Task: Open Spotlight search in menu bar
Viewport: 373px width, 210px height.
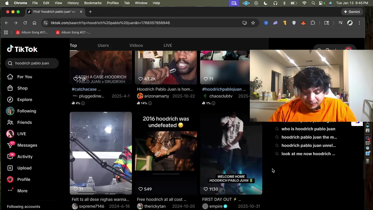Action: 313,3
